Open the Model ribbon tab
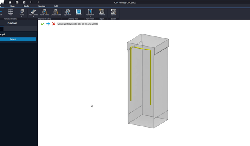Viewport: 250px width, 146px height. click(x=27, y=6)
